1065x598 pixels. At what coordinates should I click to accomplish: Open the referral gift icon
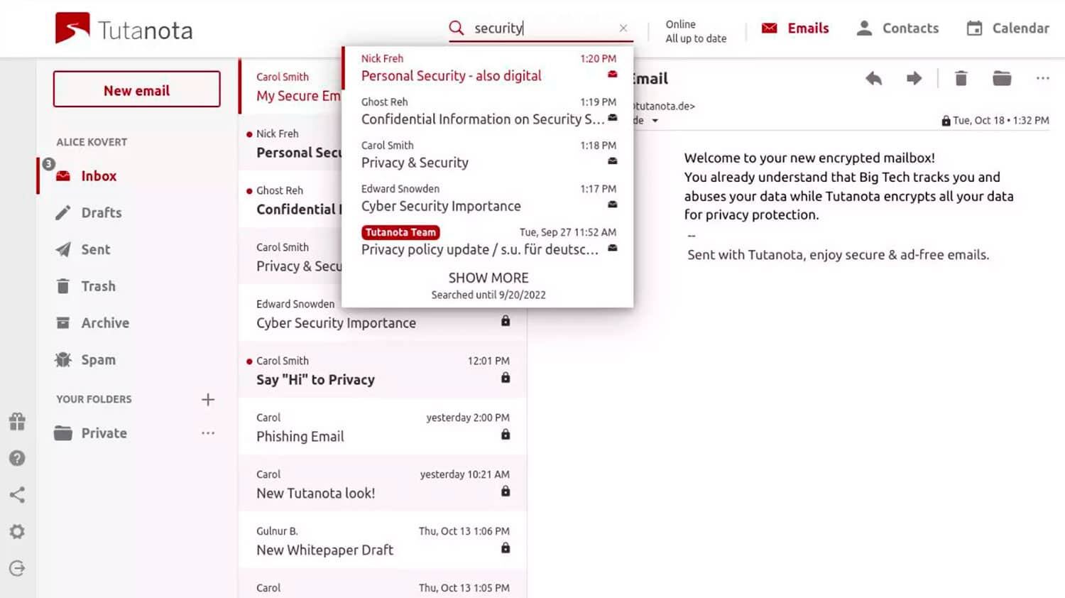(17, 421)
